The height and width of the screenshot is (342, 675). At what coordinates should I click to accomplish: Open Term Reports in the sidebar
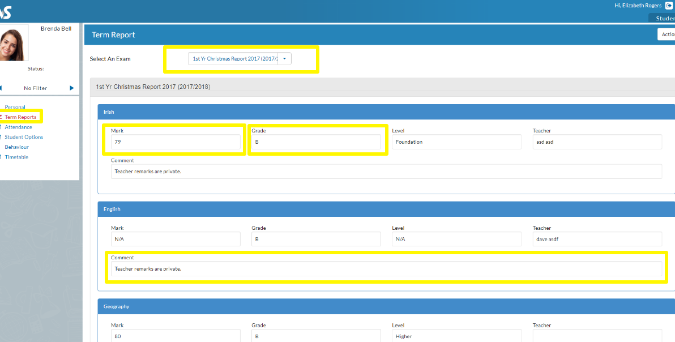[20, 117]
